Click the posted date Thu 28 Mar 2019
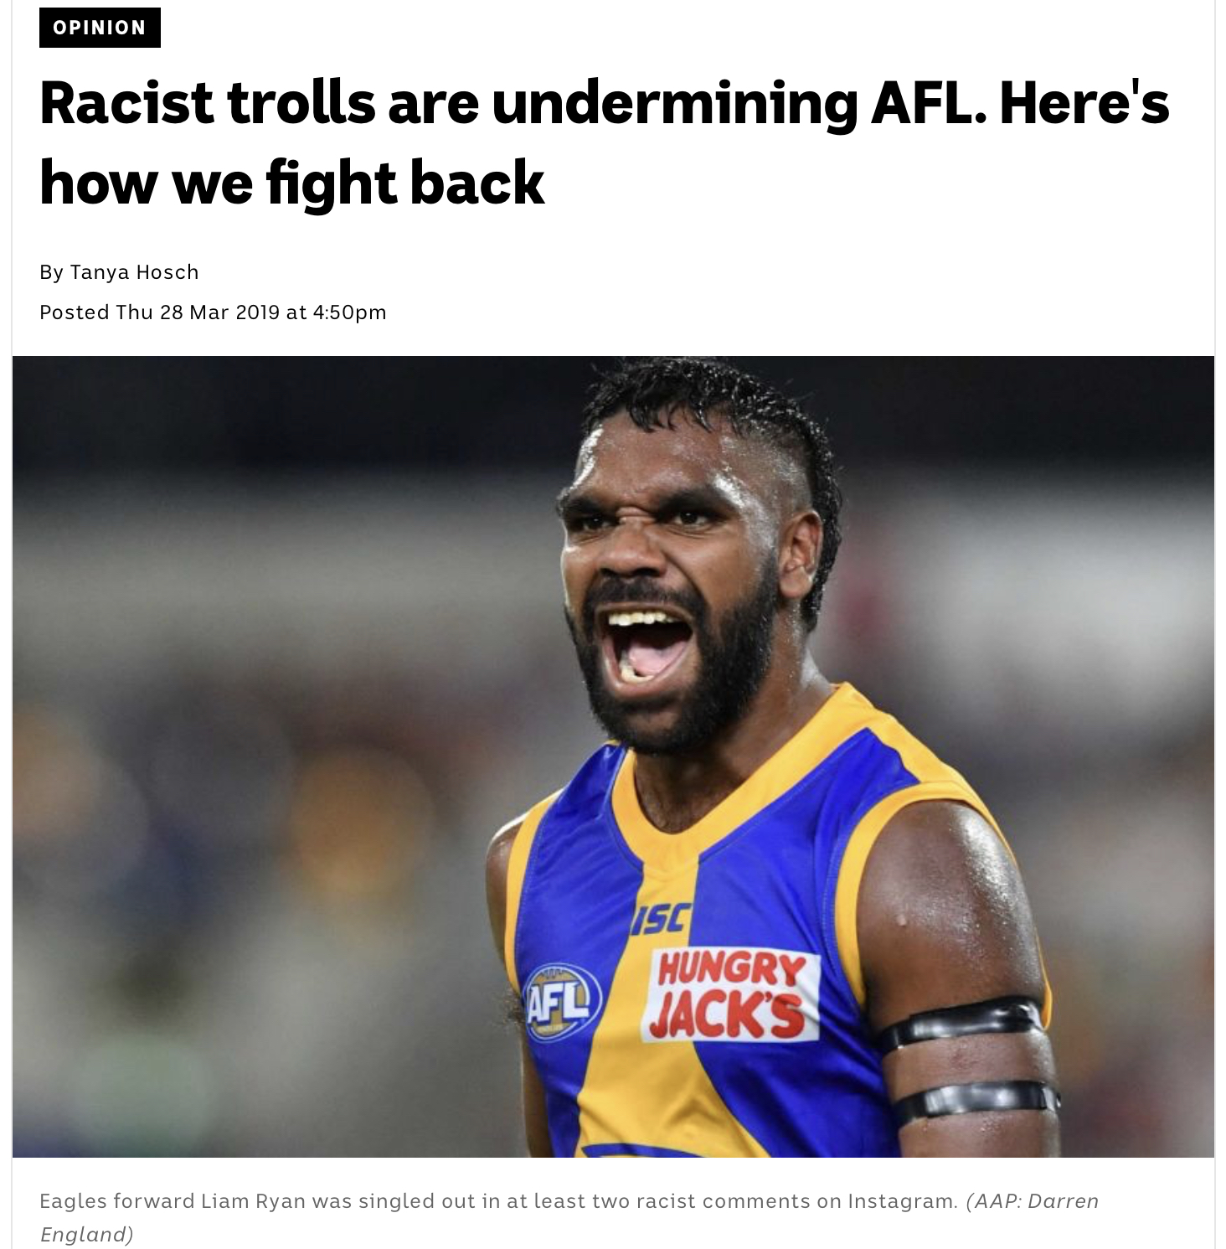Viewport: 1226px width, 1249px height. [198, 312]
